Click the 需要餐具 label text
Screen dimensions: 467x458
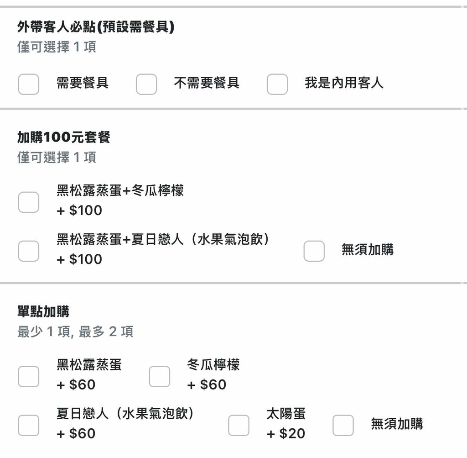click(82, 83)
